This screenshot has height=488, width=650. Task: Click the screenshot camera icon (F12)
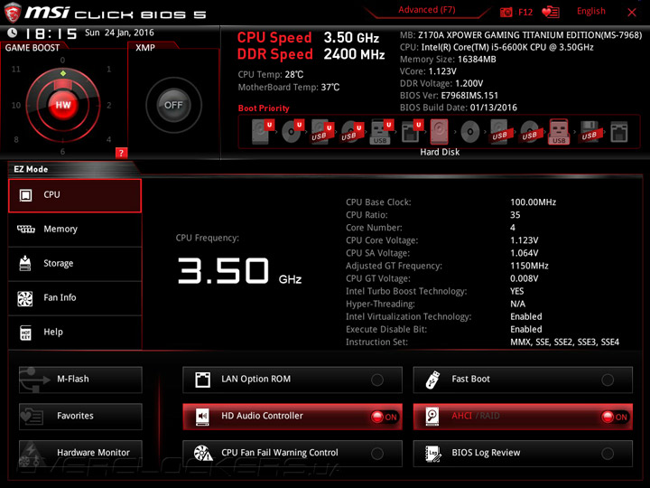506,12
